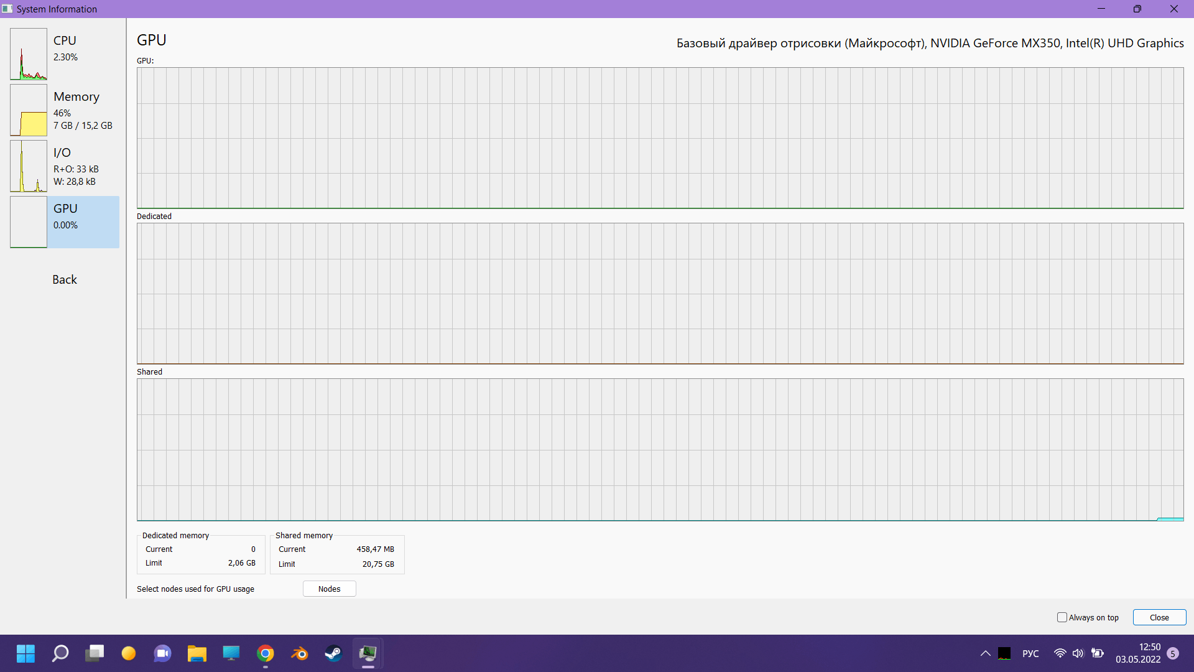Open the CPU mini graph thumbnail
The height and width of the screenshot is (672, 1194).
(29, 54)
